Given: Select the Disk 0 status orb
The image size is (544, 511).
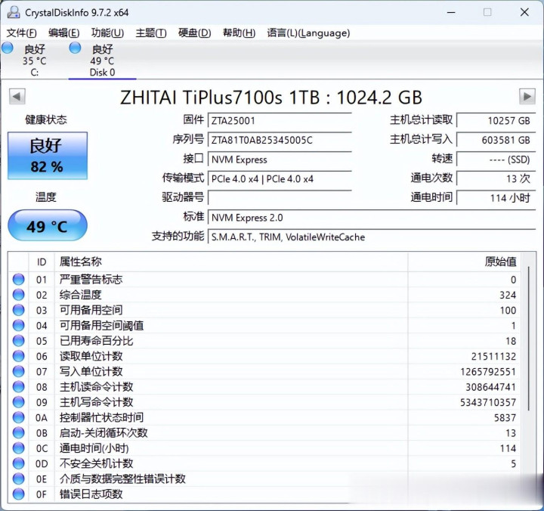Looking at the screenshot, I should [75, 48].
